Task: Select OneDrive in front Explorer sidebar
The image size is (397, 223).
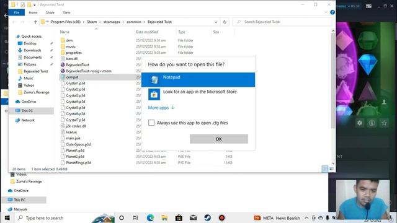Action: [29, 102]
